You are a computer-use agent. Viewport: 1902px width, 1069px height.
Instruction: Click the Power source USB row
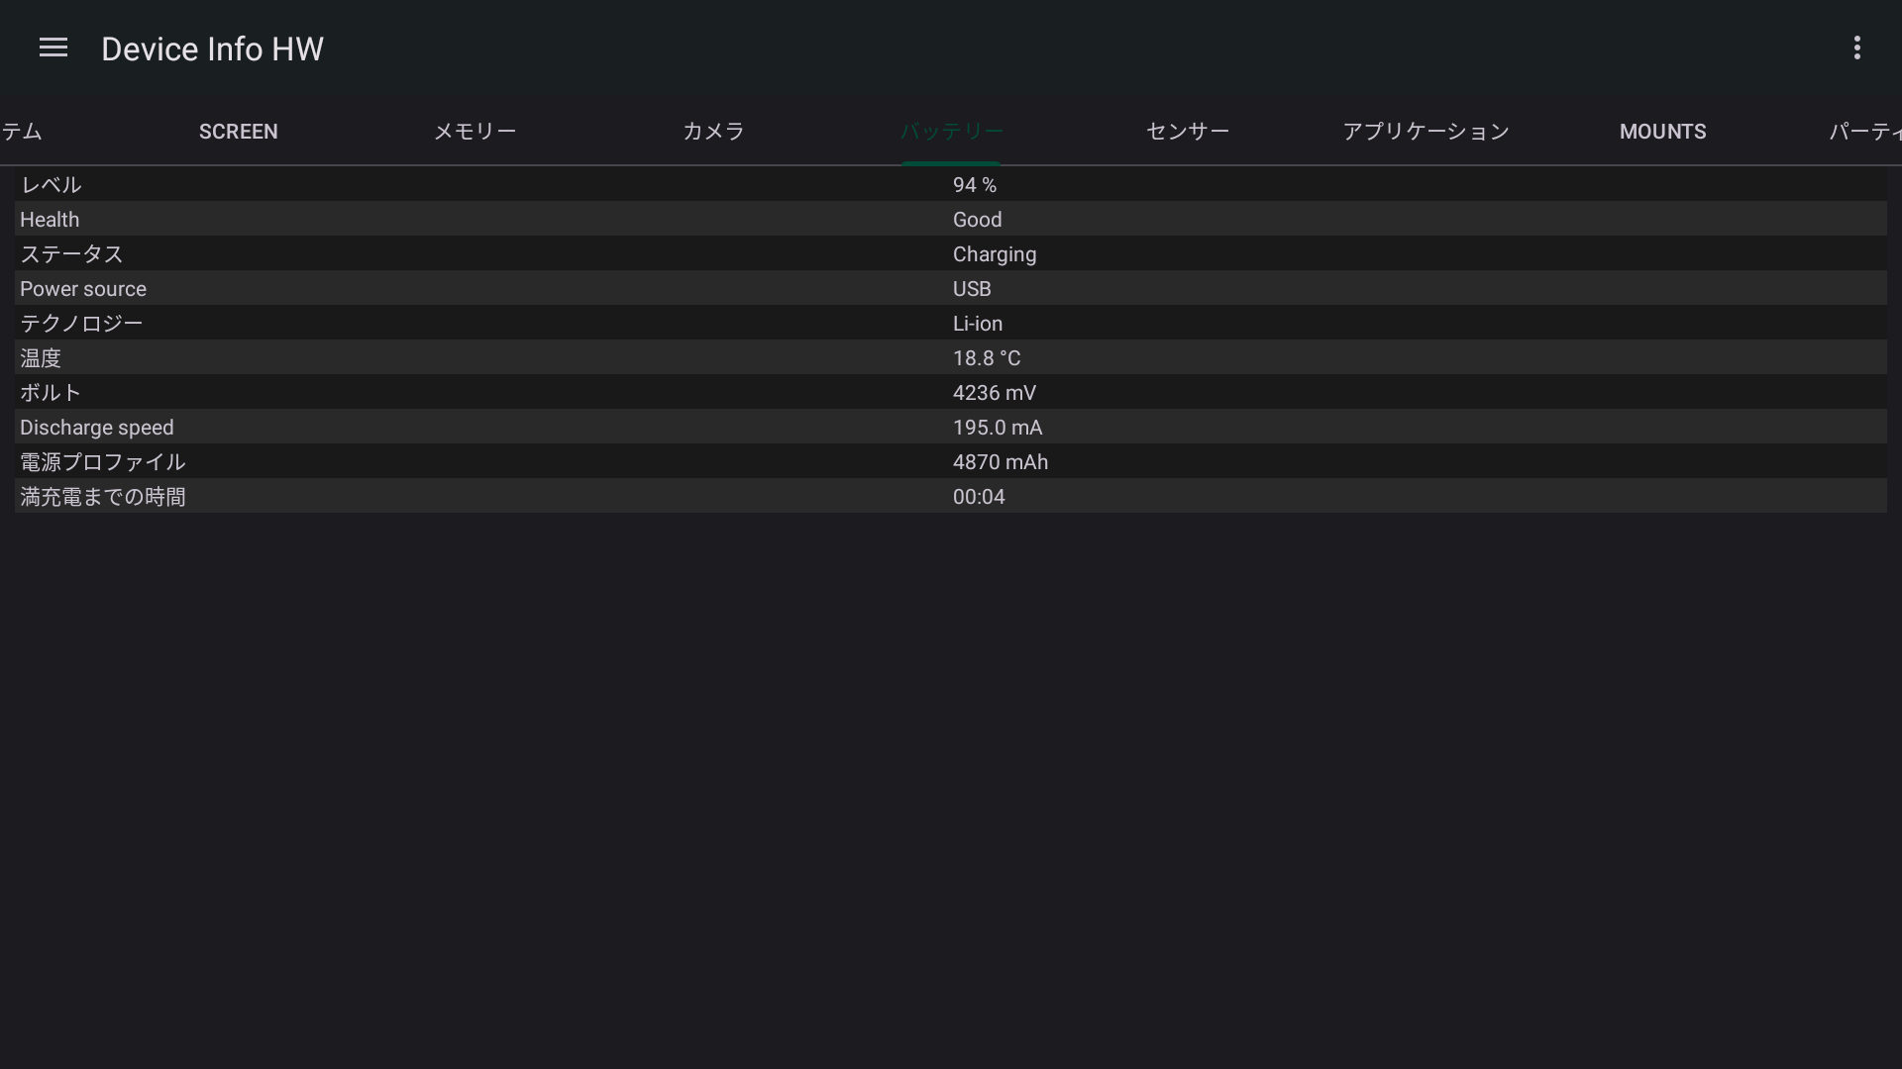click(x=951, y=289)
